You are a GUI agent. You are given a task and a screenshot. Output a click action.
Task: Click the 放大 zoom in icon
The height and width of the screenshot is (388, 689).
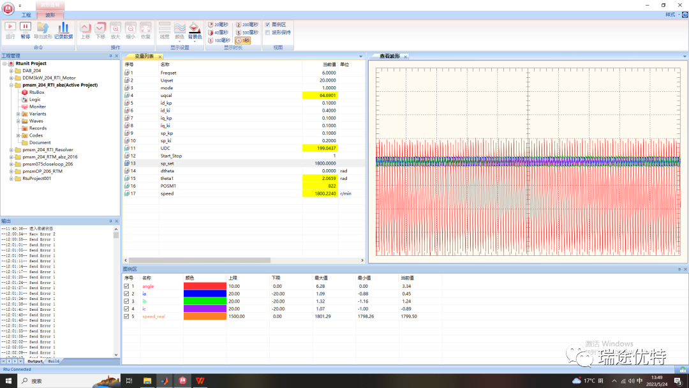115,28
